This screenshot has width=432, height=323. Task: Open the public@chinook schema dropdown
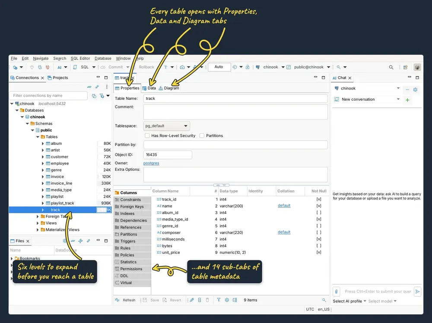pos(328,67)
